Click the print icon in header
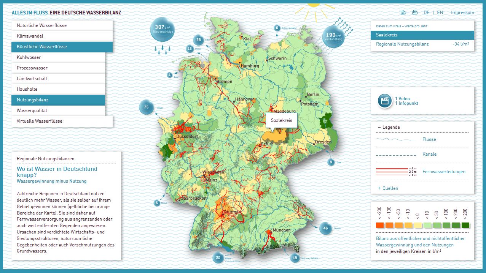486x273 pixels. (x=415, y=13)
